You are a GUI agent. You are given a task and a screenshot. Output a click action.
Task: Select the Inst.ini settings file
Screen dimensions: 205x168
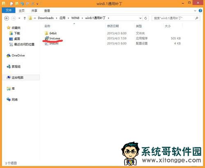52,43
